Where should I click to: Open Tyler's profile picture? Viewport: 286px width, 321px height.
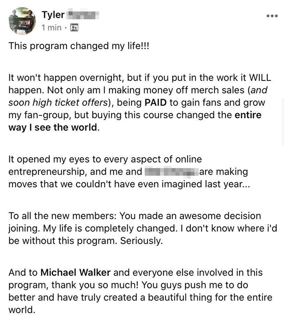22,21
